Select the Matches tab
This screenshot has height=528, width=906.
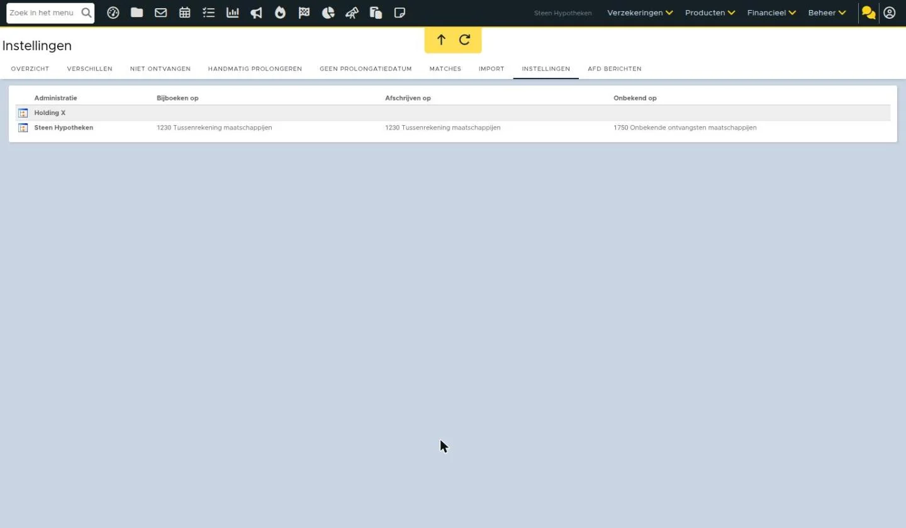click(445, 69)
